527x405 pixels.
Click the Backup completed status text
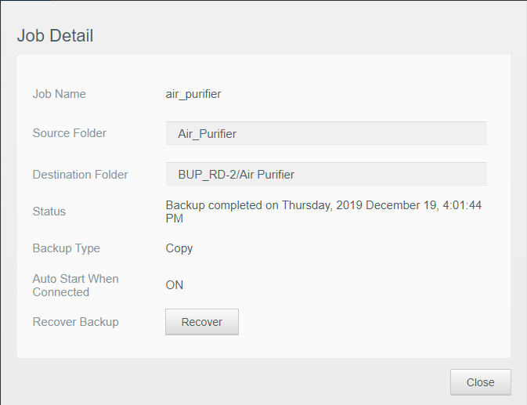coord(323,212)
